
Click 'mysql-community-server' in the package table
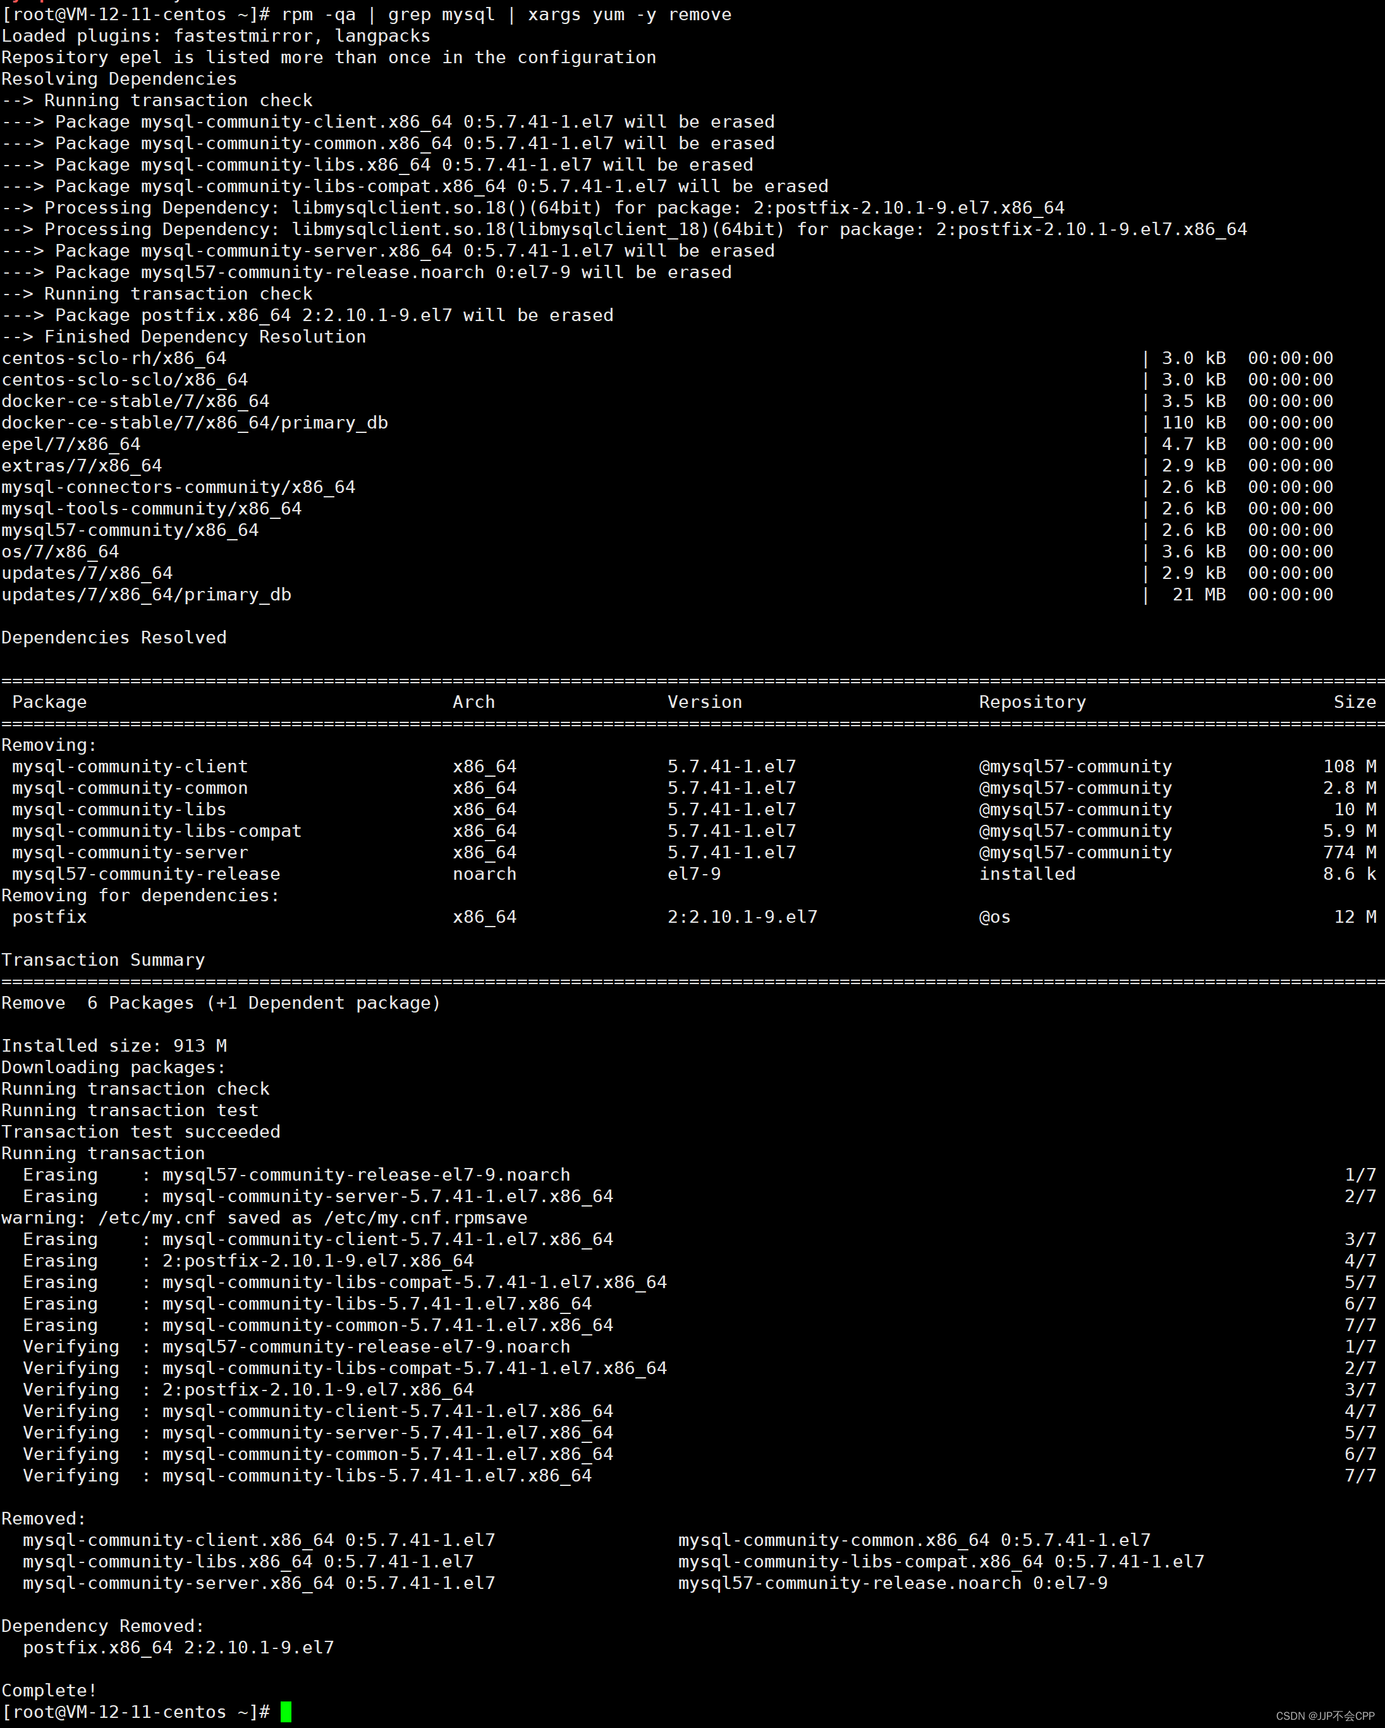(x=130, y=853)
